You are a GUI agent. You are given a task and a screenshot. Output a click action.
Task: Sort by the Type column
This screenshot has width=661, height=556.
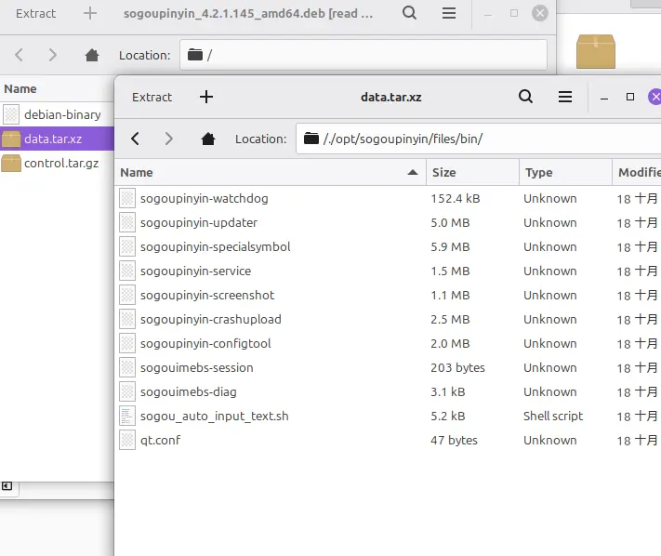point(565,172)
